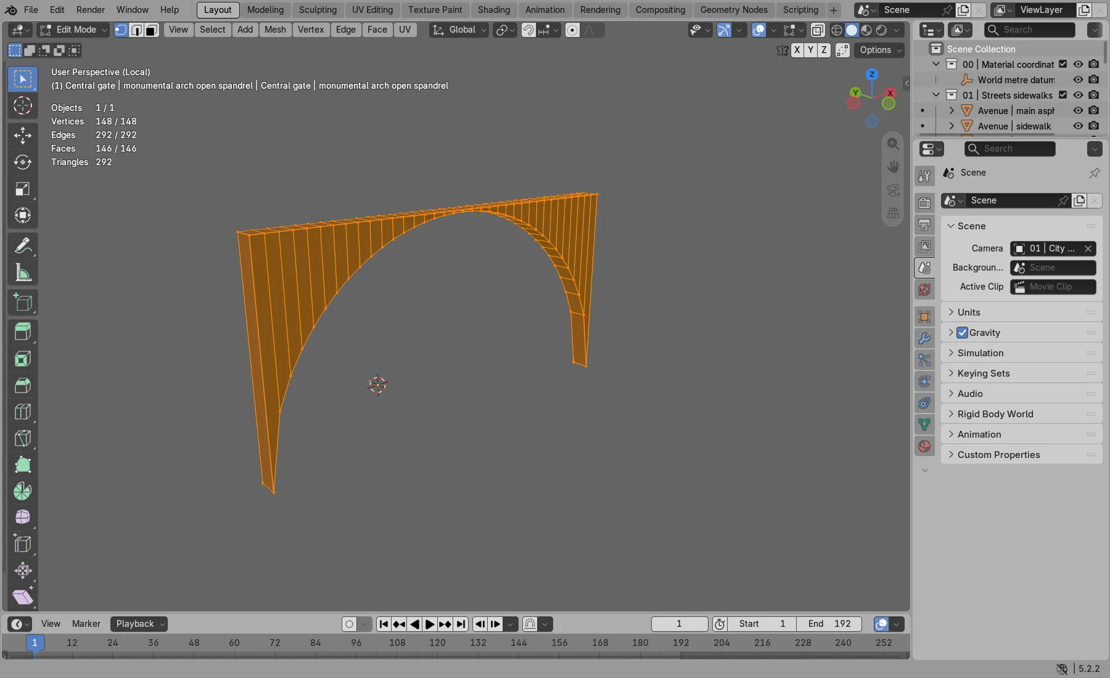Toggle X axis mirror button
The width and height of the screenshot is (1110, 678).
click(x=797, y=50)
